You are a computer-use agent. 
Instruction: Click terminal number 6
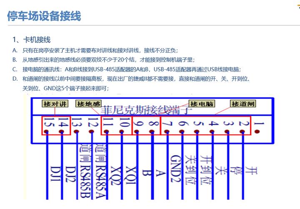pos(183,124)
